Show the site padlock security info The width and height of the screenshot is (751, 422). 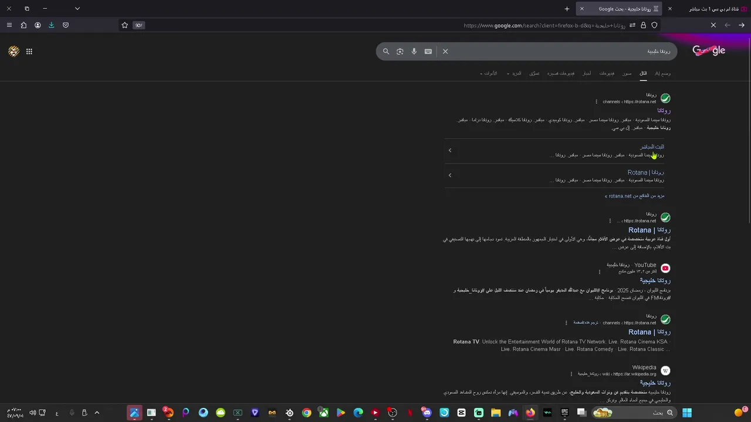click(x=644, y=25)
